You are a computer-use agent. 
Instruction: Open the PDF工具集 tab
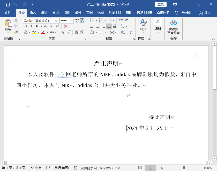[145, 12]
